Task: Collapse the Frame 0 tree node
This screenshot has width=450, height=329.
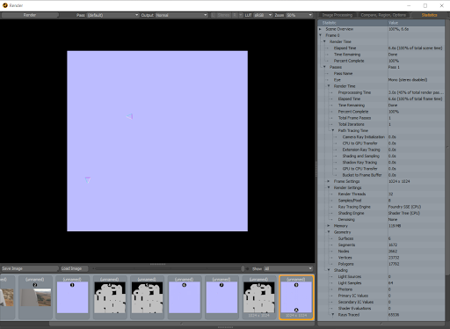Action: tap(320, 35)
